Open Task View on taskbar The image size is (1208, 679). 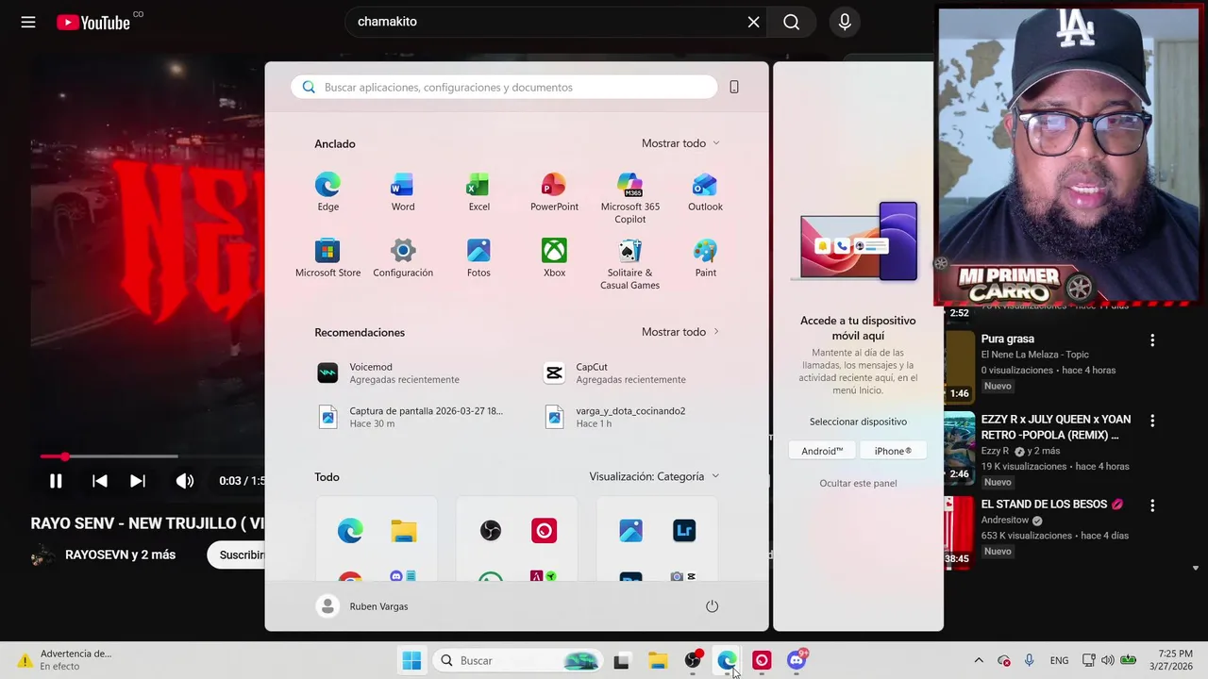tap(621, 661)
